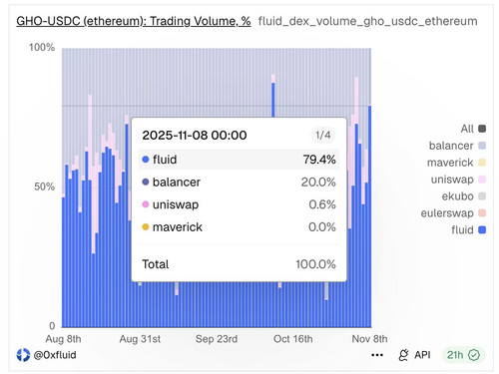Click the Aug 31st x-axis label
The image size is (499, 374).
click(x=140, y=339)
